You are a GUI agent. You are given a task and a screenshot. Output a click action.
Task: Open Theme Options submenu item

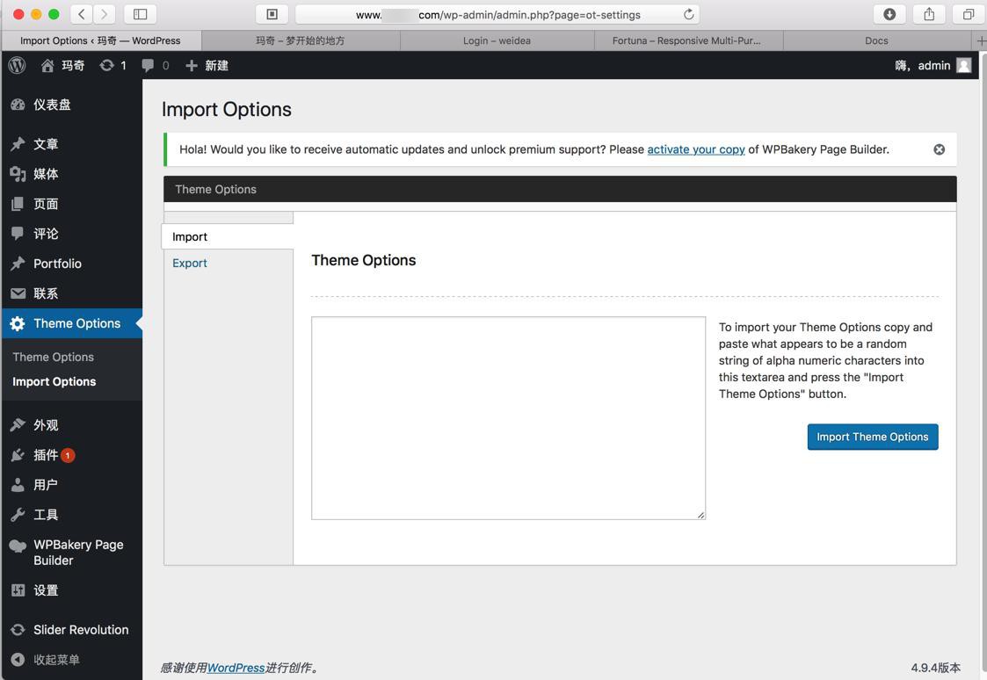[54, 357]
